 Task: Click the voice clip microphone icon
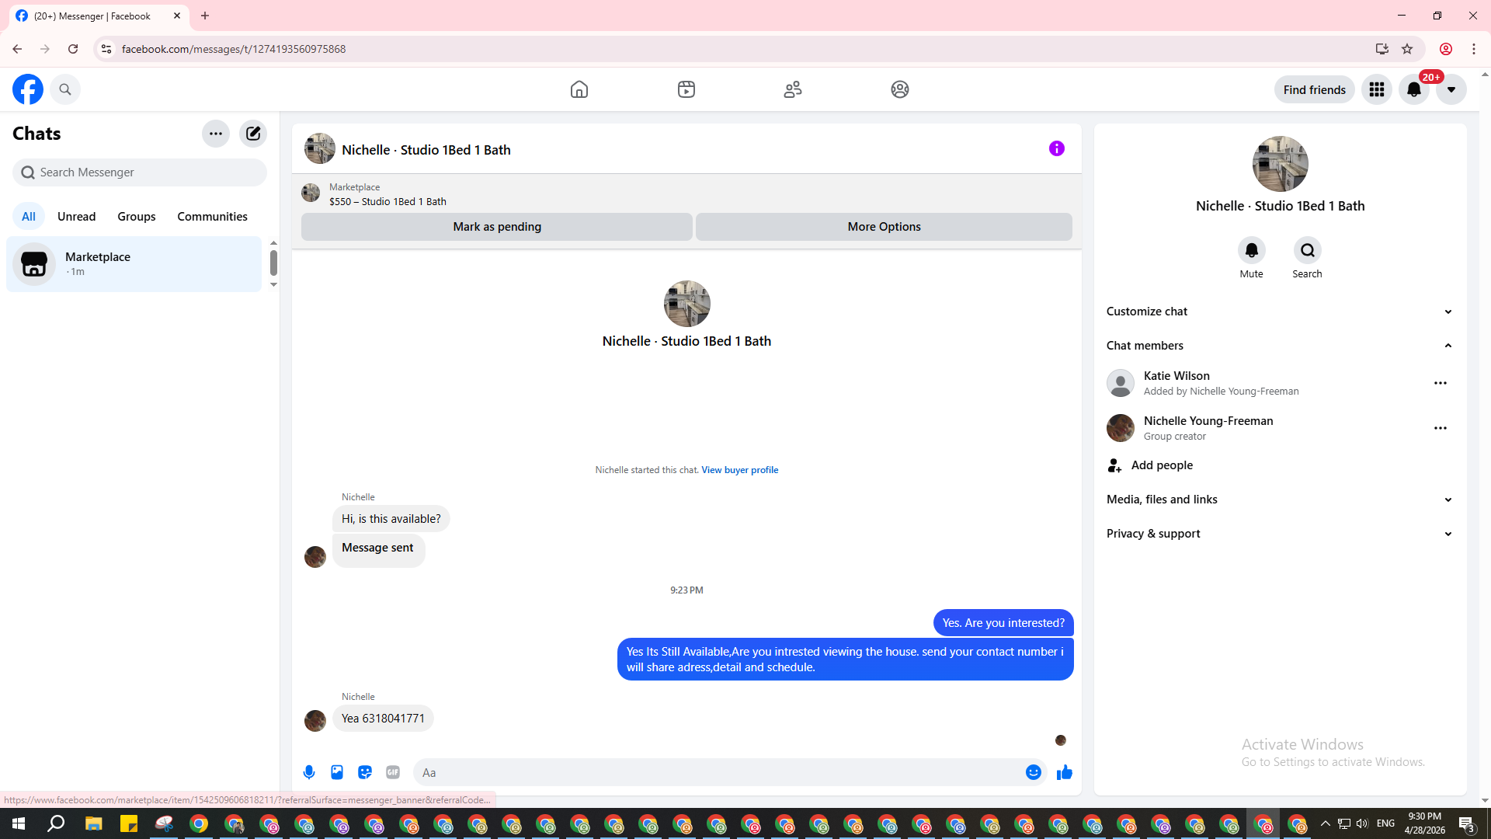[309, 772]
